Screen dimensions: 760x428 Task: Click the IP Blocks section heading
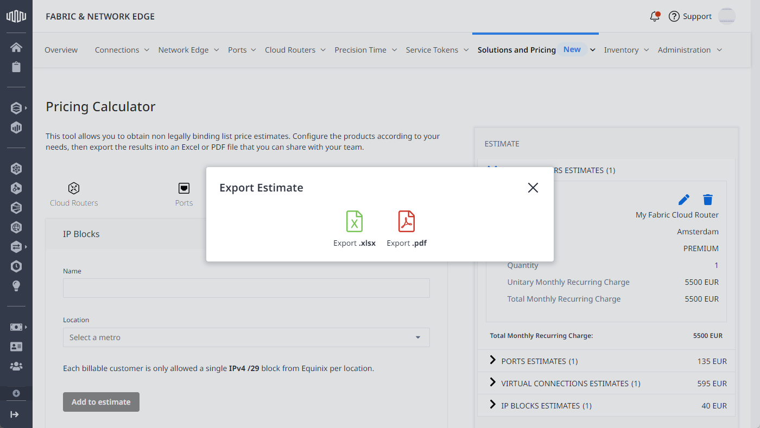pos(81,234)
